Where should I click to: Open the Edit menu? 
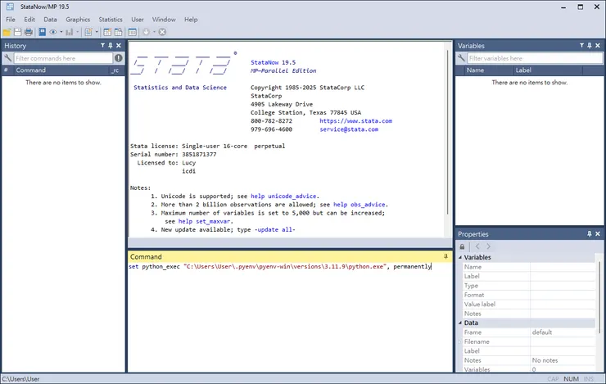(x=29, y=20)
